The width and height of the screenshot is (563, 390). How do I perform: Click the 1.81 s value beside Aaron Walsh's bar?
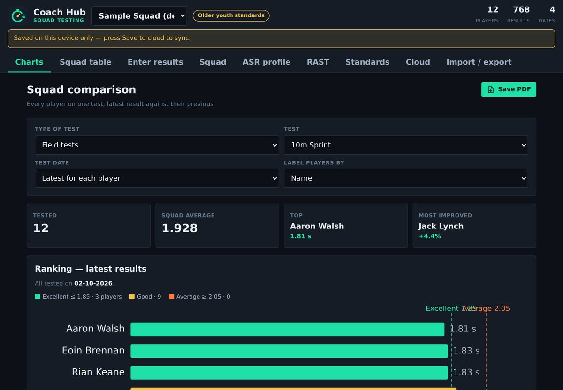click(x=463, y=329)
